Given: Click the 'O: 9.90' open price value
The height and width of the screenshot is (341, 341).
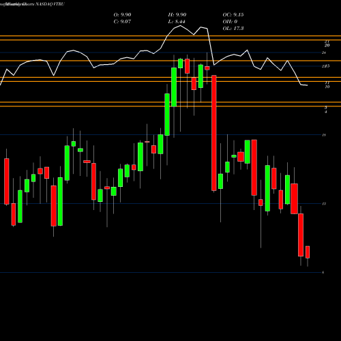Looking at the screenshot, I should click(x=122, y=15).
